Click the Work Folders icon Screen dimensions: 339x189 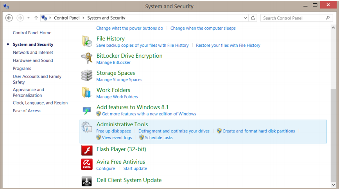pyautogui.click(x=86, y=92)
